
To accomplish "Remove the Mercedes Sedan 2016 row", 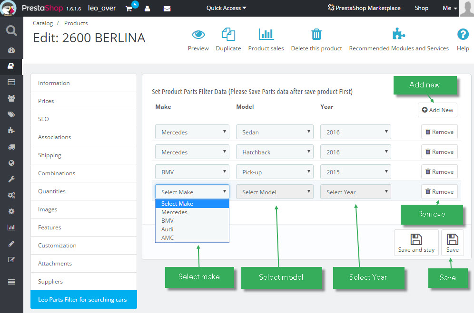I will tap(439, 132).
